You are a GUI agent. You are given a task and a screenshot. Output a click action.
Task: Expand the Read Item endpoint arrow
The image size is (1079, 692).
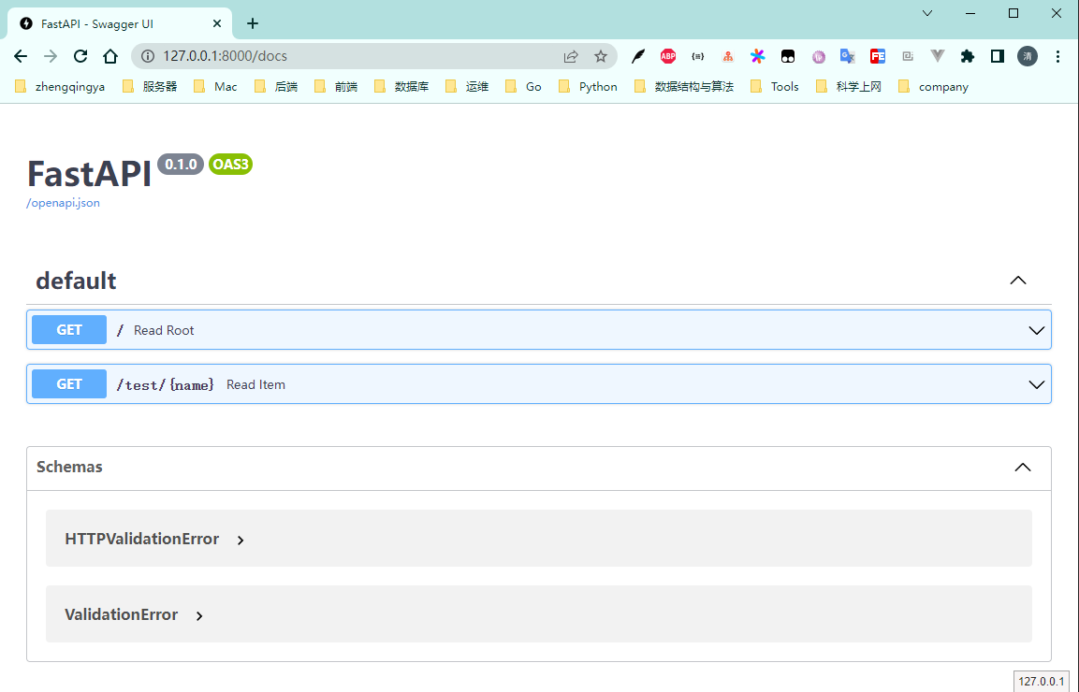pos(1036,384)
